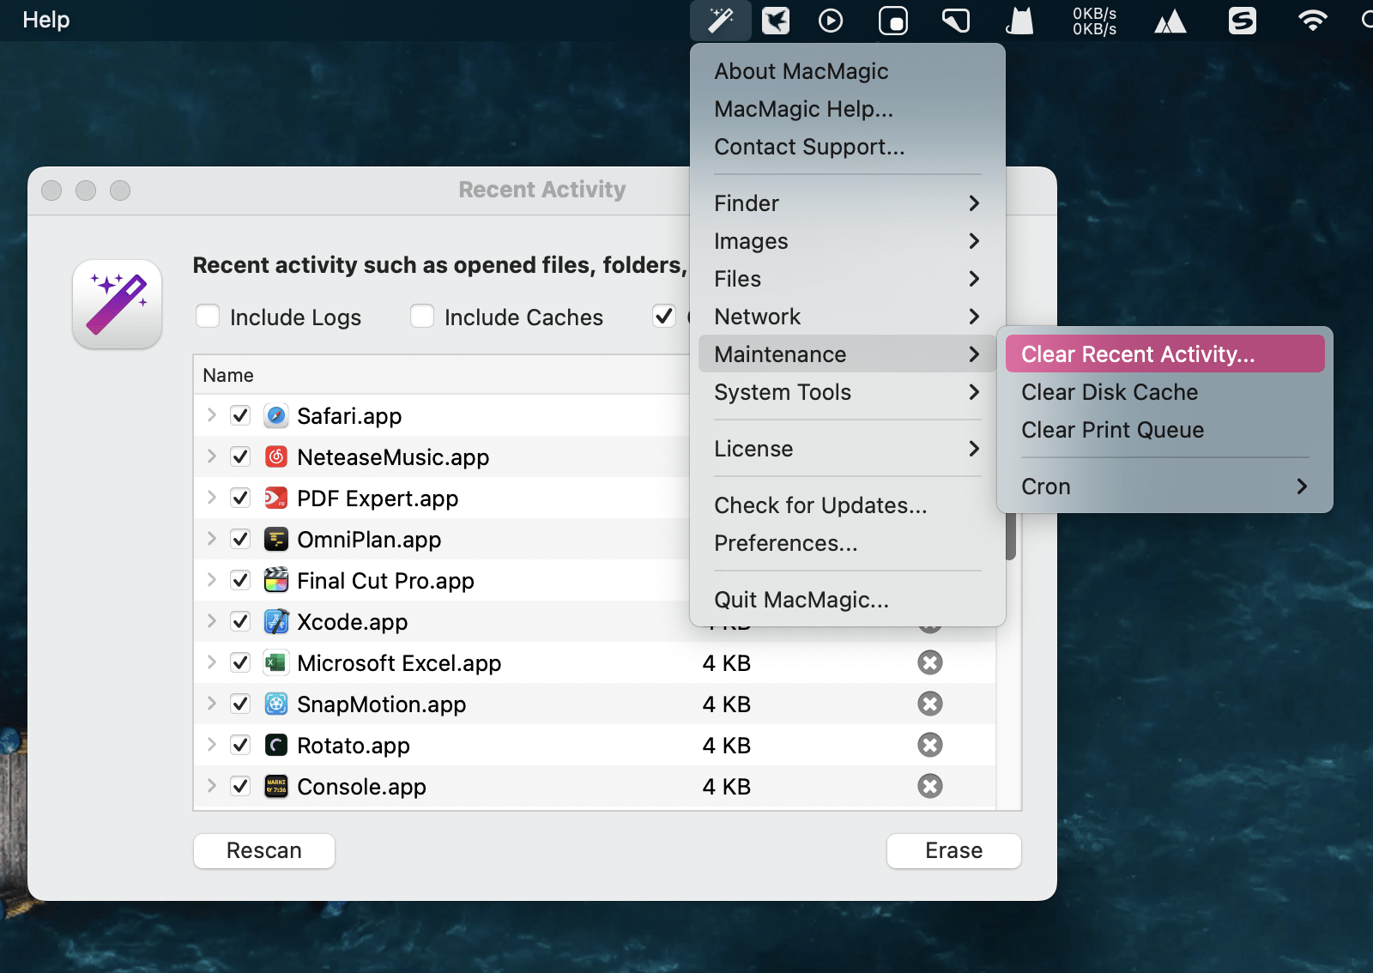Choose Clear Disk Cache from submenu
Screen dimensions: 1373x973
1109,392
